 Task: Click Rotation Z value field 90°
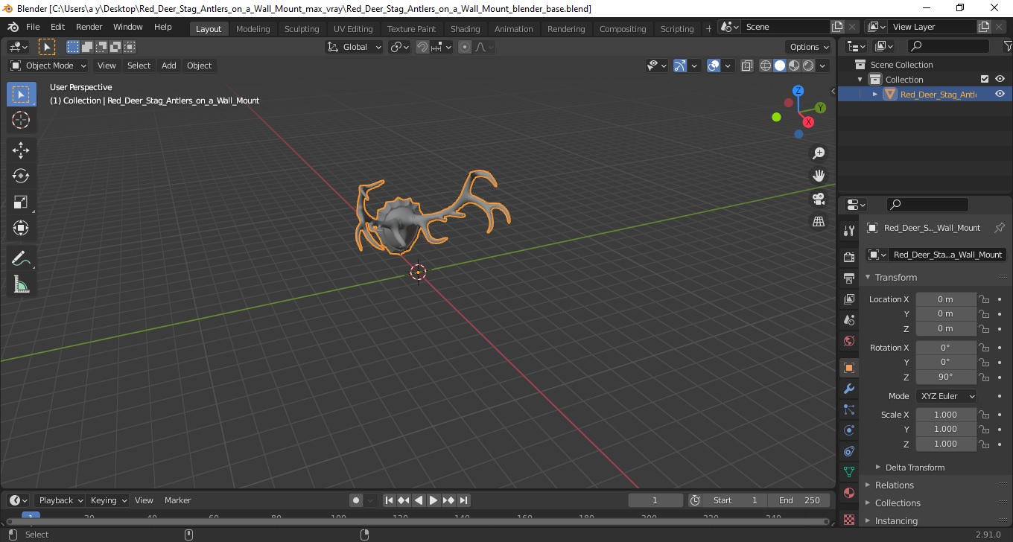pos(946,377)
